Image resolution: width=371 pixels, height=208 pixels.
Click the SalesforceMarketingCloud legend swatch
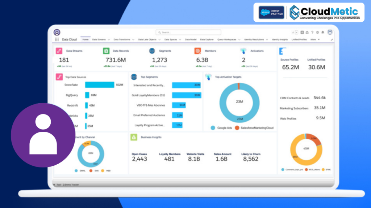237,128
